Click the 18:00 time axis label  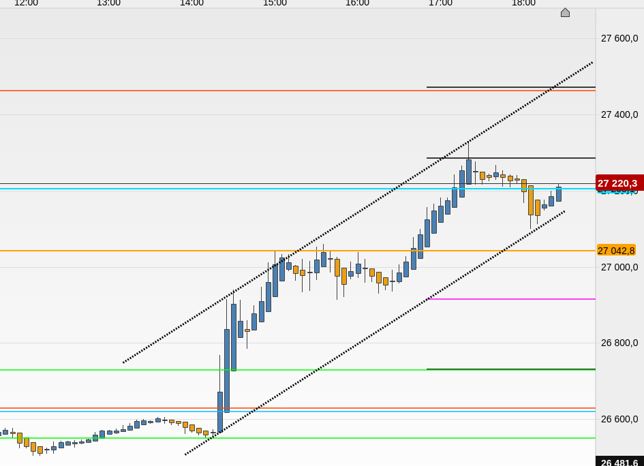click(523, 3)
